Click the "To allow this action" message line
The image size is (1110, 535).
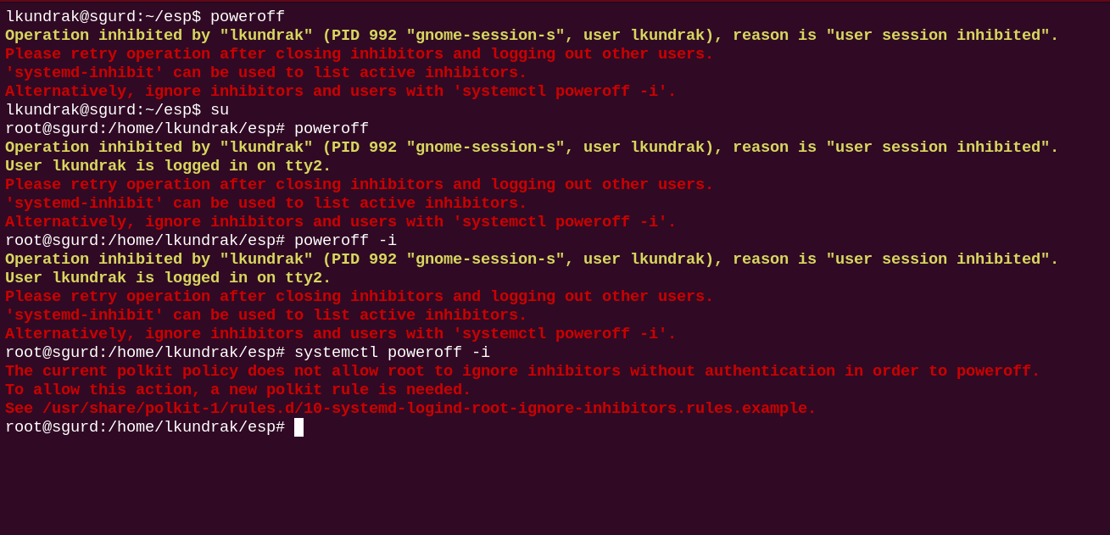(237, 390)
